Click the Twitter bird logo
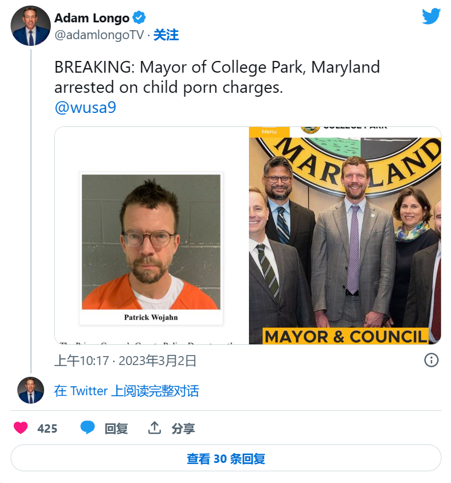 point(431,17)
